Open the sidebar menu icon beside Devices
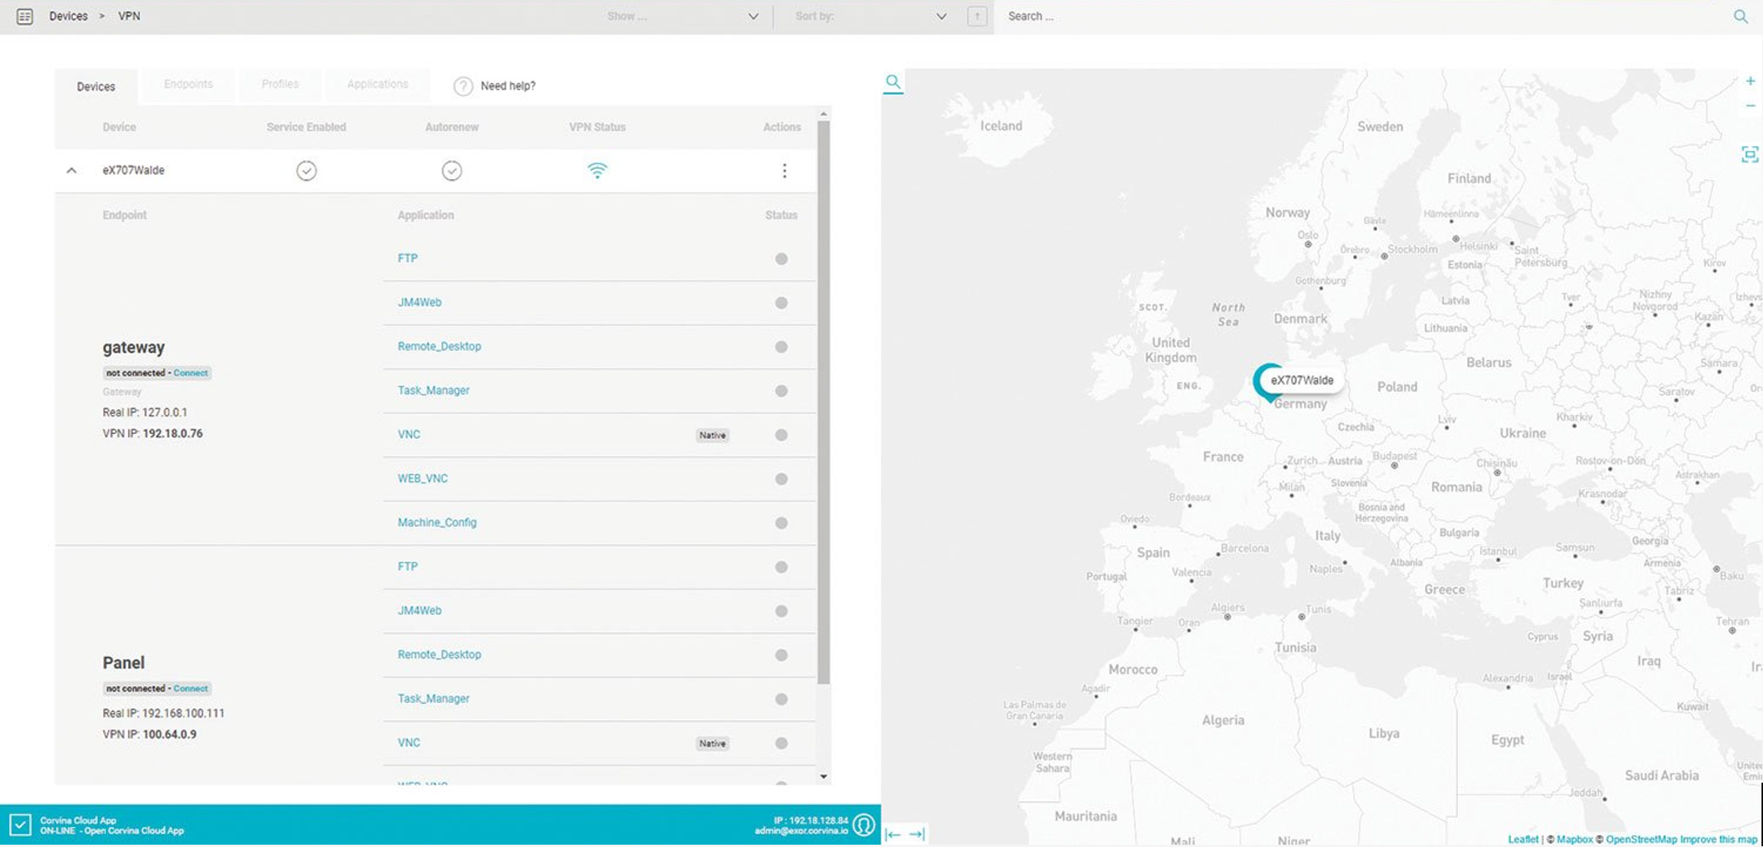This screenshot has width=1763, height=847. pos(25,16)
